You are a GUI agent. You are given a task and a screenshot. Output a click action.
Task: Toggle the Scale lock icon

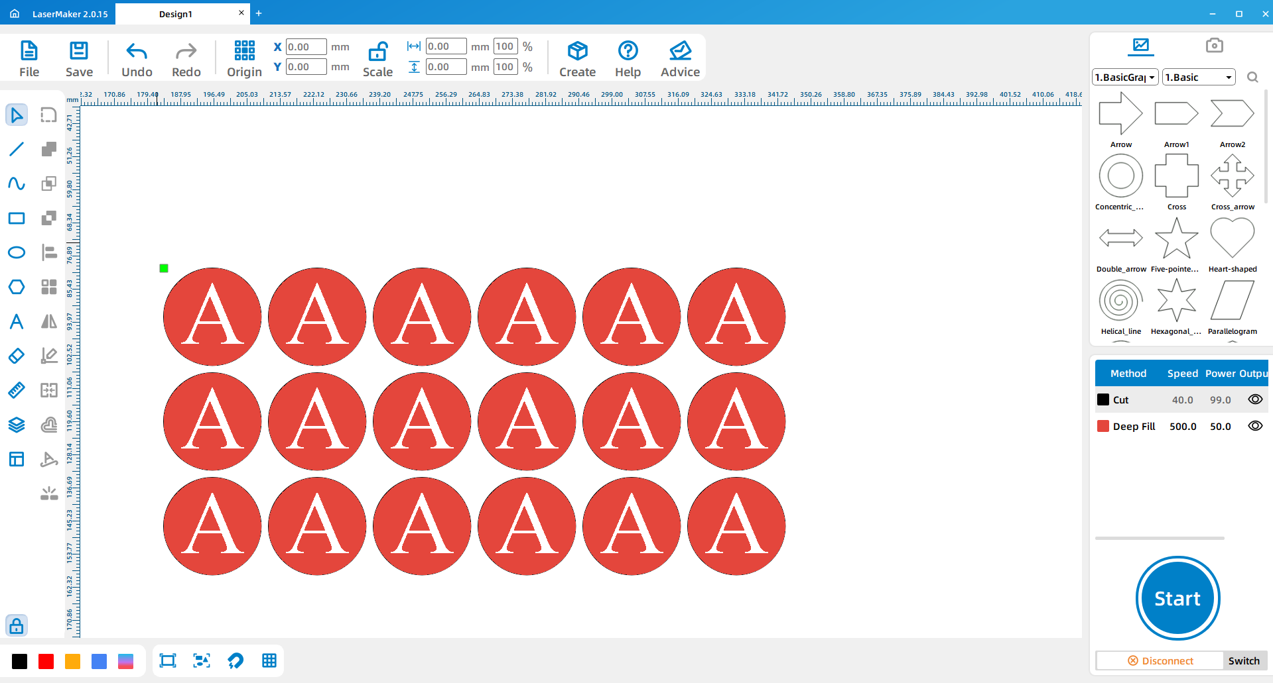[377, 52]
